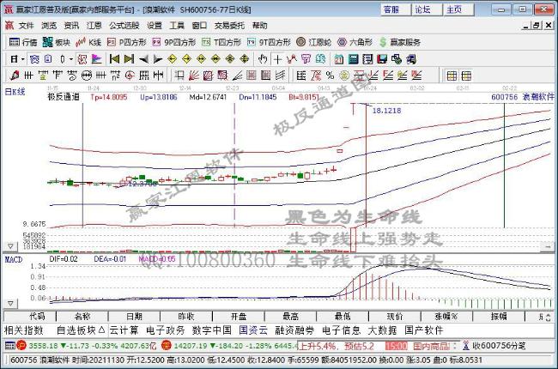The height and width of the screenshot is (369, 558).
Task: Open the 交易委托 menu
Action: [229, 26]
